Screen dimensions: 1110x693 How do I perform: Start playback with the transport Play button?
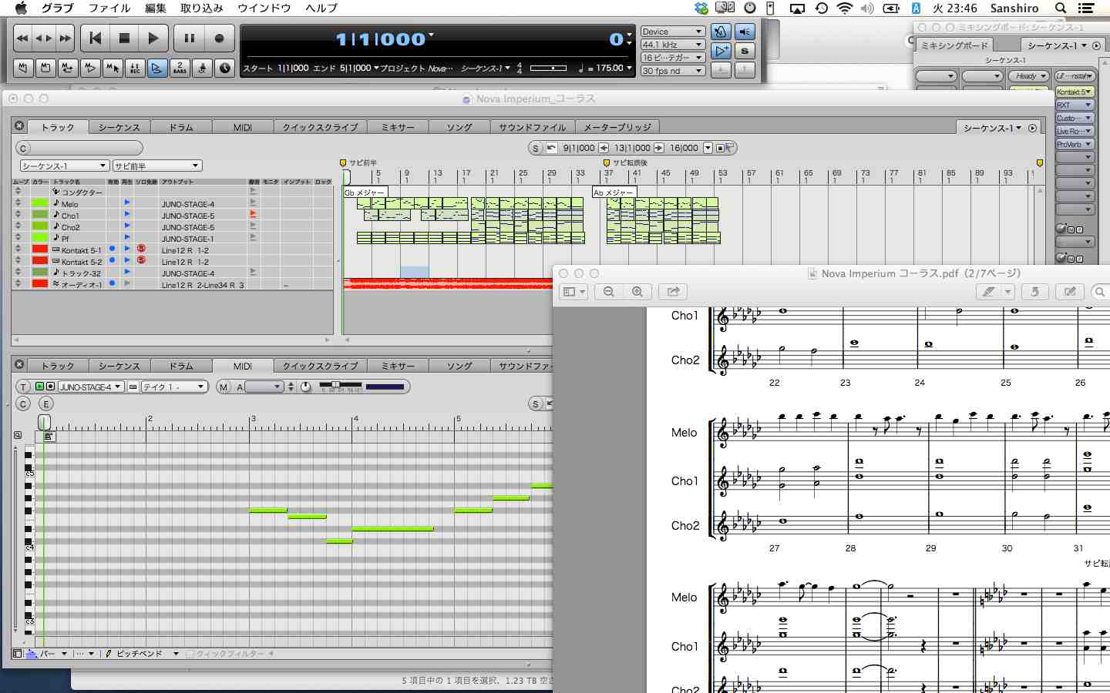click(153, 38)
